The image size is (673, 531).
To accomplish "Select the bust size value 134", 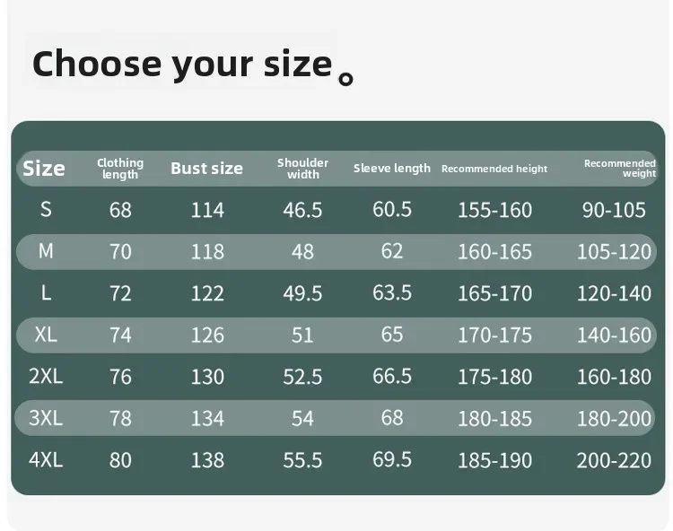I will click(x=207, y=418).
